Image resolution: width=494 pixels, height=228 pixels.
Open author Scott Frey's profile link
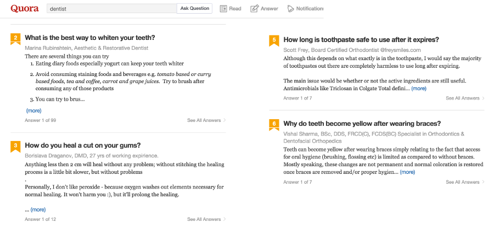coord(295,50)
